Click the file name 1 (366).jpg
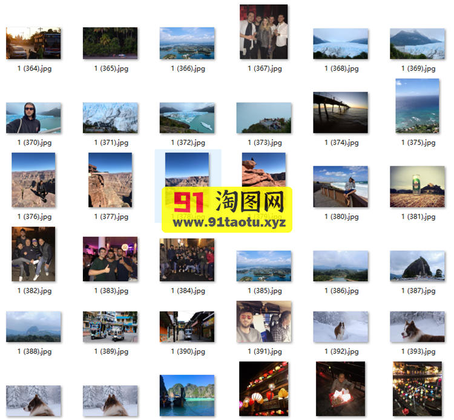This screenshot has height=420, width=454. [x=188, y=68]
